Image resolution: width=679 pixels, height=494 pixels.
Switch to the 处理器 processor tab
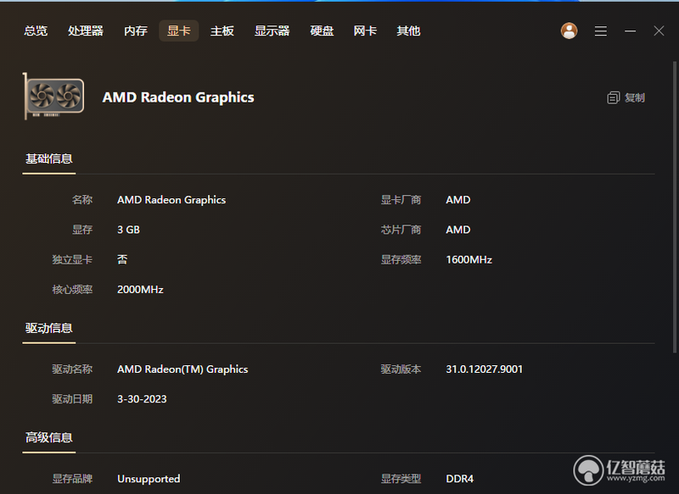click(86, 31)
